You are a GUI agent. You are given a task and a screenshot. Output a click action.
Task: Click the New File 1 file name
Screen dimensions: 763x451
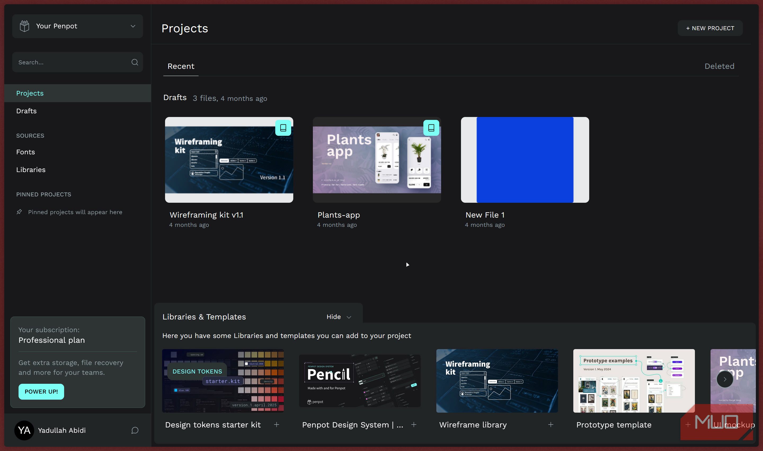click(x=485, y=215)
